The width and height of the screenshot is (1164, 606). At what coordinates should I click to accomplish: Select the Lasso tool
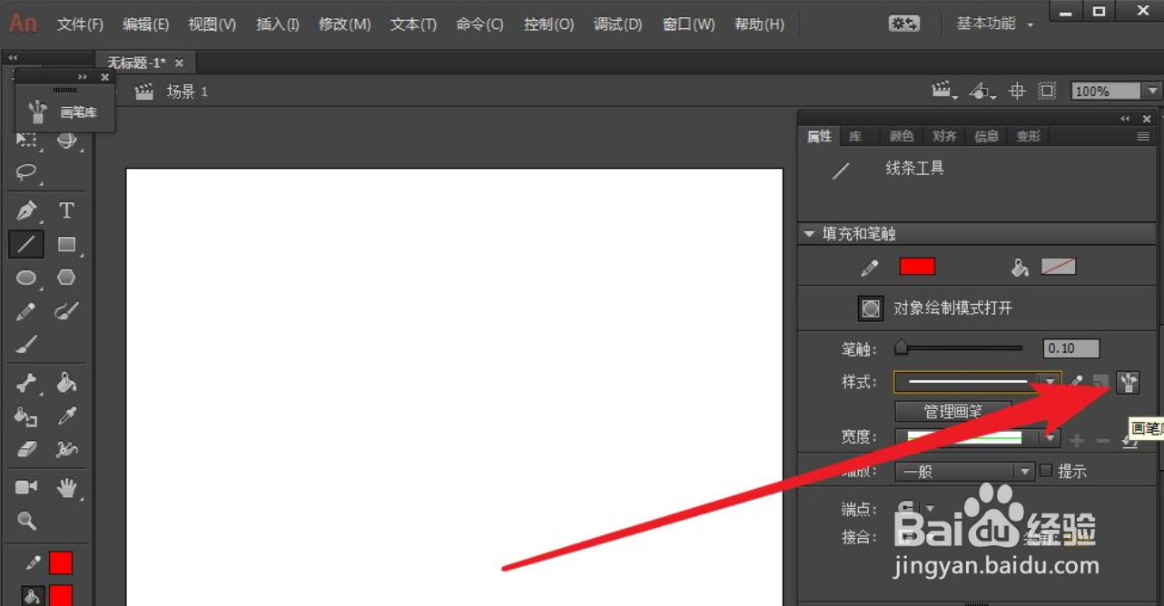tap(26, 172)
